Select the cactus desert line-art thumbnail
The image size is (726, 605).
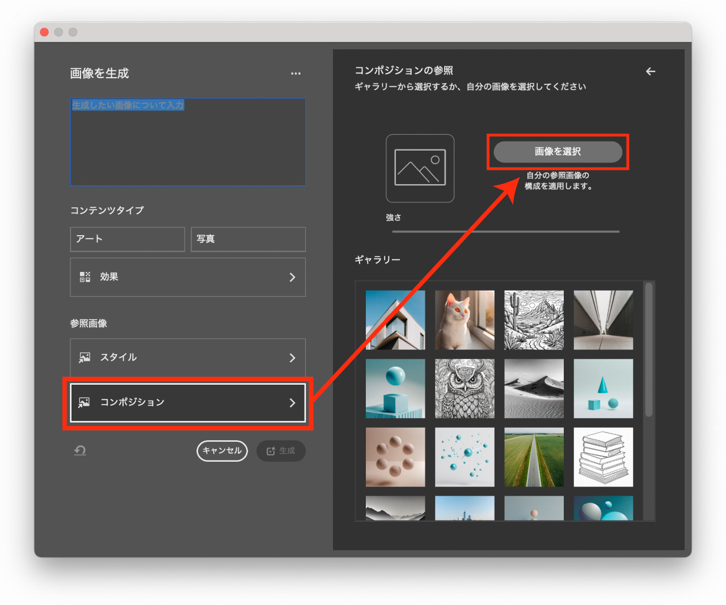coord(534,320)
